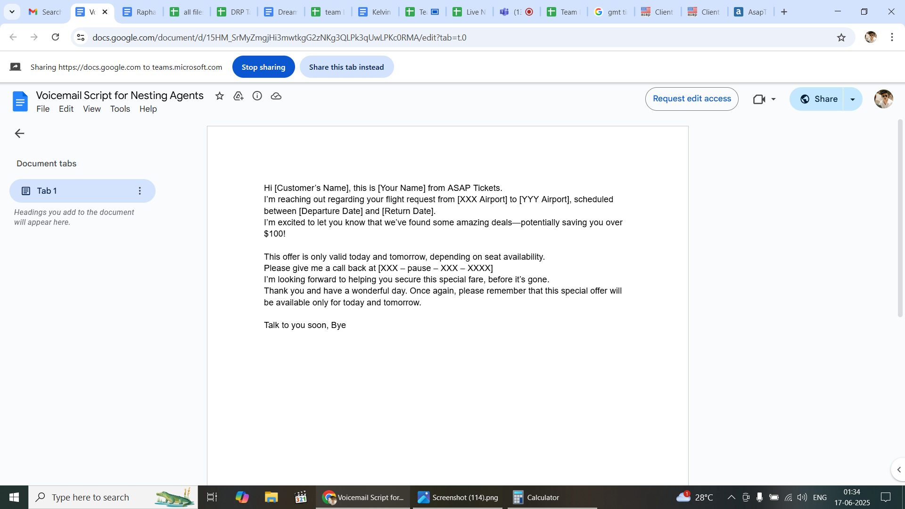Open Calculator from the Windows taskbar
This screenshot has width=905, height=509.
536,497
